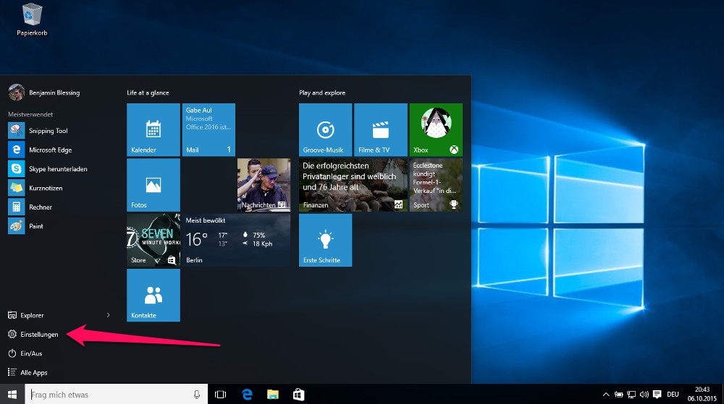Show hidden tray icons chevron
Screen dimensions: 724x404
click(606, 395)
